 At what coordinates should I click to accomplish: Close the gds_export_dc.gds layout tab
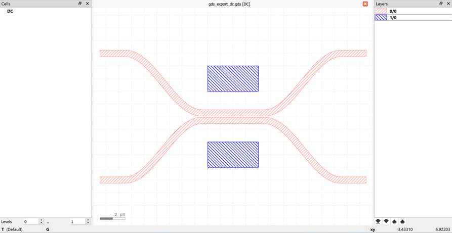(365, 4)
